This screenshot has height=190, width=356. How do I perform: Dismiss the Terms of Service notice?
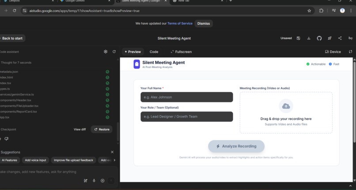204,23
